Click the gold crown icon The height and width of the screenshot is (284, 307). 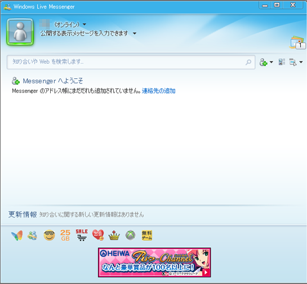pyautogui.click(x=114, y=235)
